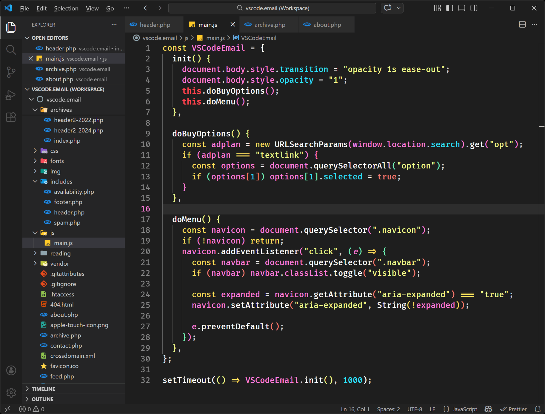The image size is (545, 414).
Task: Open the Source Control view
Action: coord(11,72)
